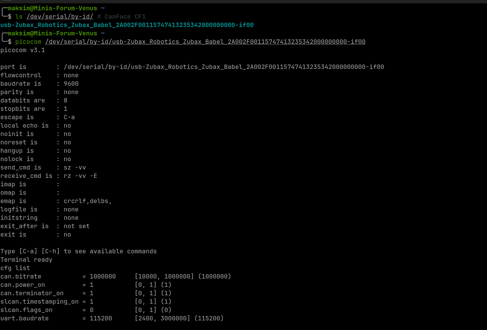This screenshot has width=487, height=330.
Task: Click the receive_cmd value 'rz -vv -E'
Action: 80,176
